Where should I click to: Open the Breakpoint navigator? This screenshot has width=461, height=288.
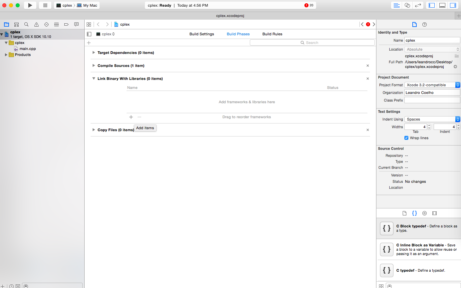click(66, 24)
